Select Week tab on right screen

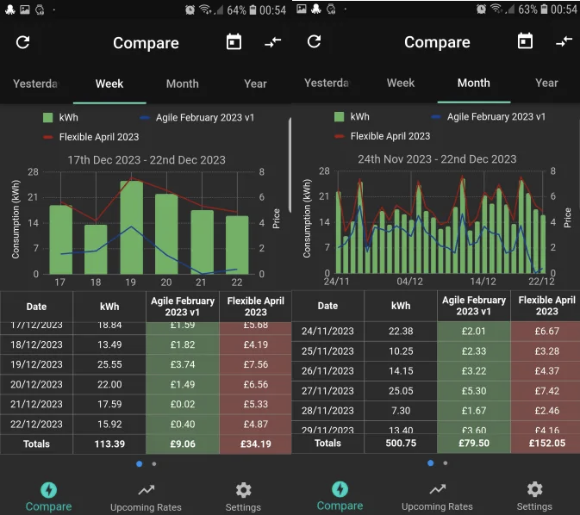click(401, 84)
